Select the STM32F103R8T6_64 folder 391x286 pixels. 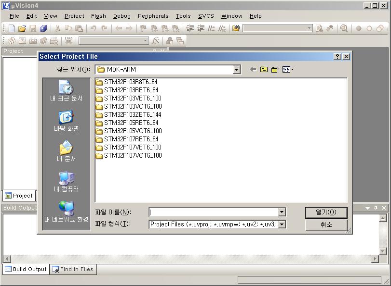(127, 82)
